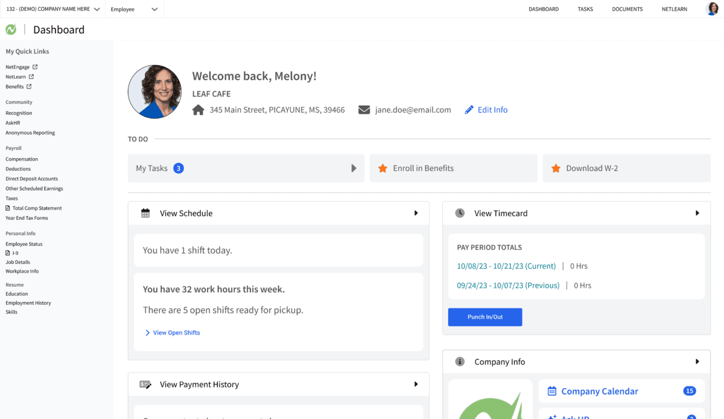
Task: Expand the View Schedule panel arrow
Action: [x=416, y=213]
